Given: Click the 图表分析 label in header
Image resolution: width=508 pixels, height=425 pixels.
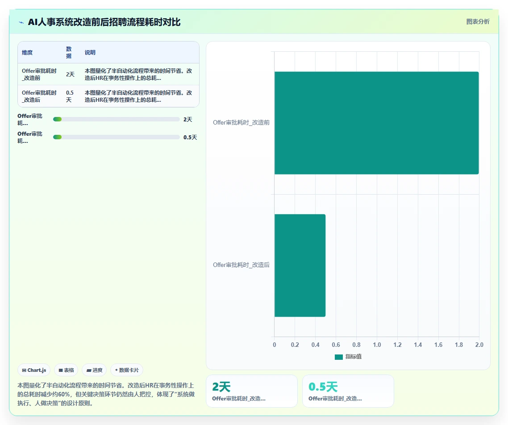Looking at the screenshot, I should (478, 22).
